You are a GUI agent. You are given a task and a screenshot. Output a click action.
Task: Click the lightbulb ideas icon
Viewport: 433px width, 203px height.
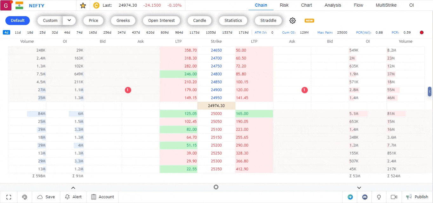379,197
